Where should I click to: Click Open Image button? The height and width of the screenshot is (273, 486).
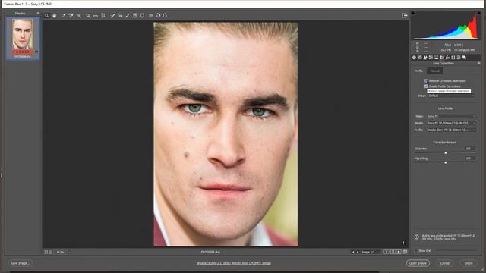[x=418, y=263]
